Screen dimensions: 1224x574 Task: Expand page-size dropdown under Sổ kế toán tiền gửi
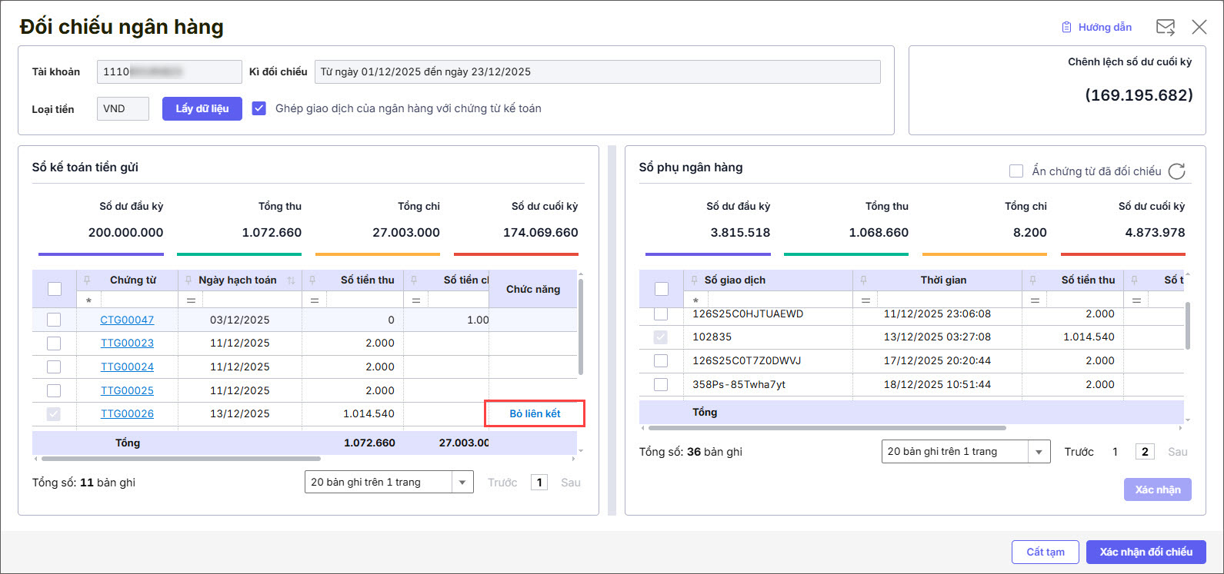point(462,483)
